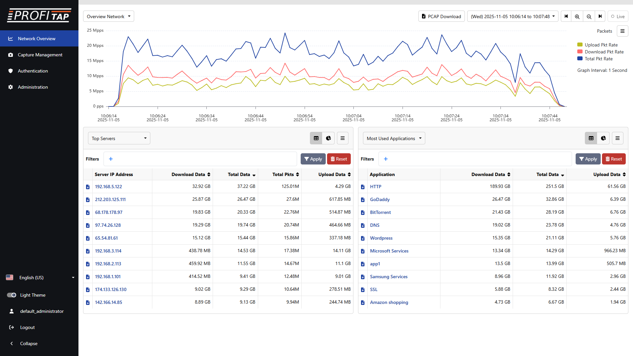Switch Top Servers to pie chart view
The height and width of the screenshot is (356, 633).
328,138
